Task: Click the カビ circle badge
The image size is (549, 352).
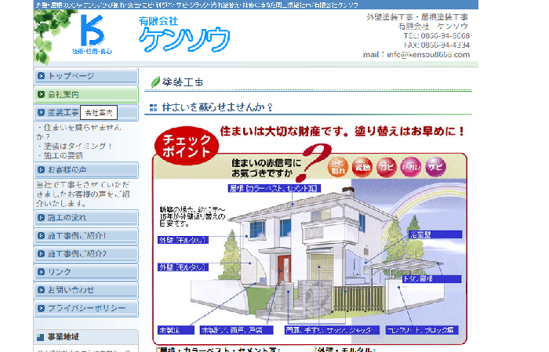Action: pos(386,167)
